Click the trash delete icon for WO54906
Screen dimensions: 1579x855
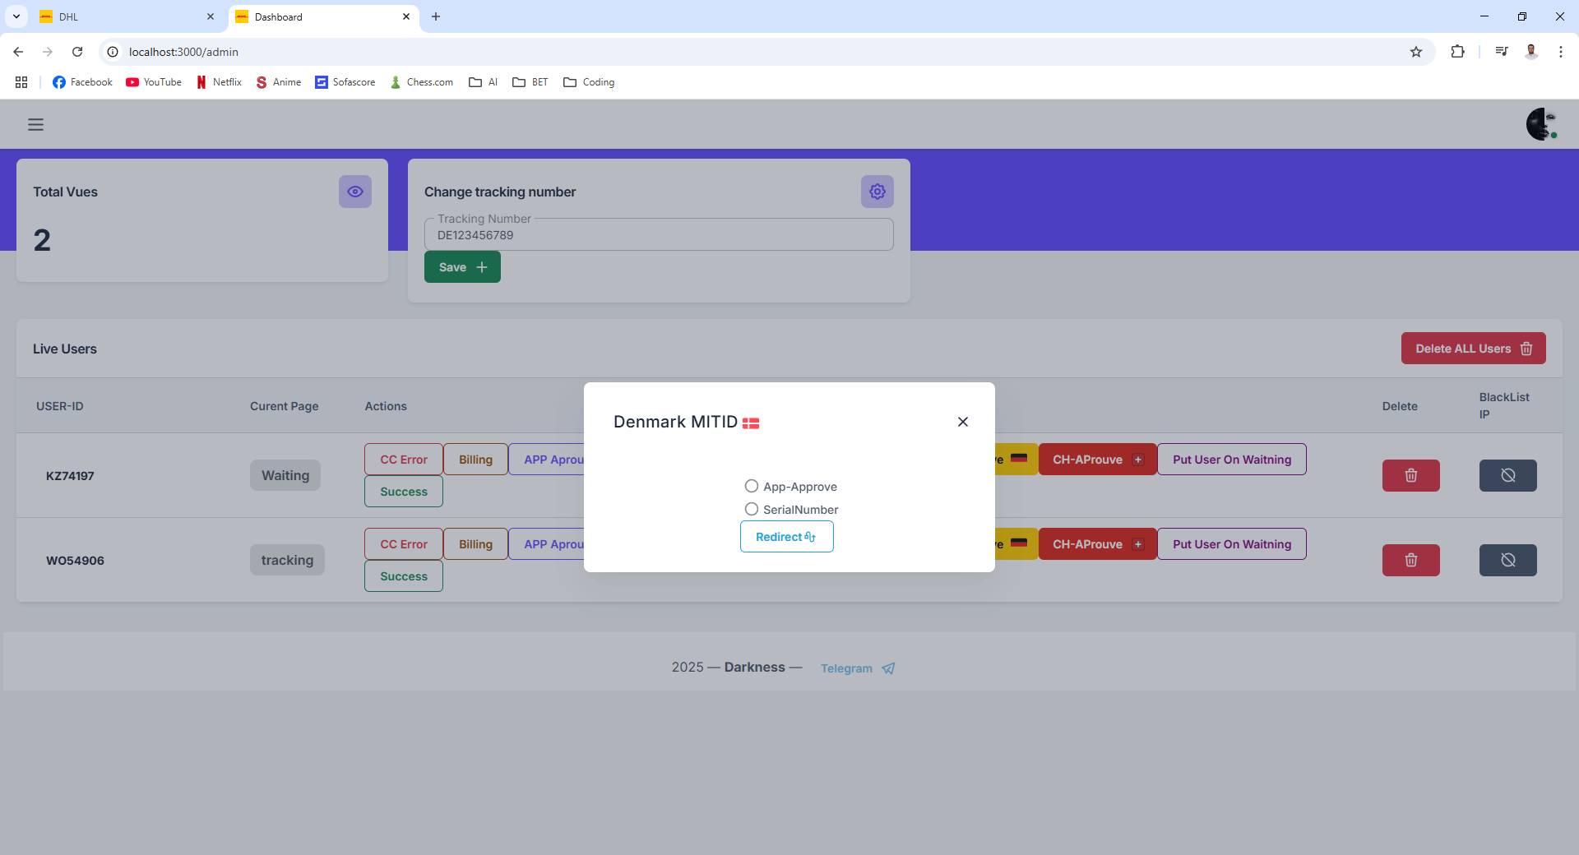(1411, 560)
